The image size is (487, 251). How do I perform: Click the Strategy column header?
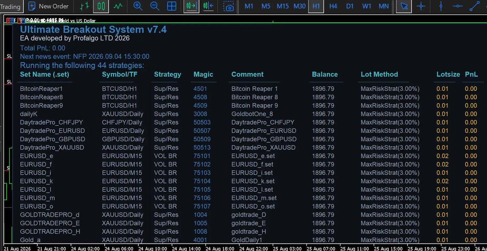pyautogui.click(x=168, y=74)
